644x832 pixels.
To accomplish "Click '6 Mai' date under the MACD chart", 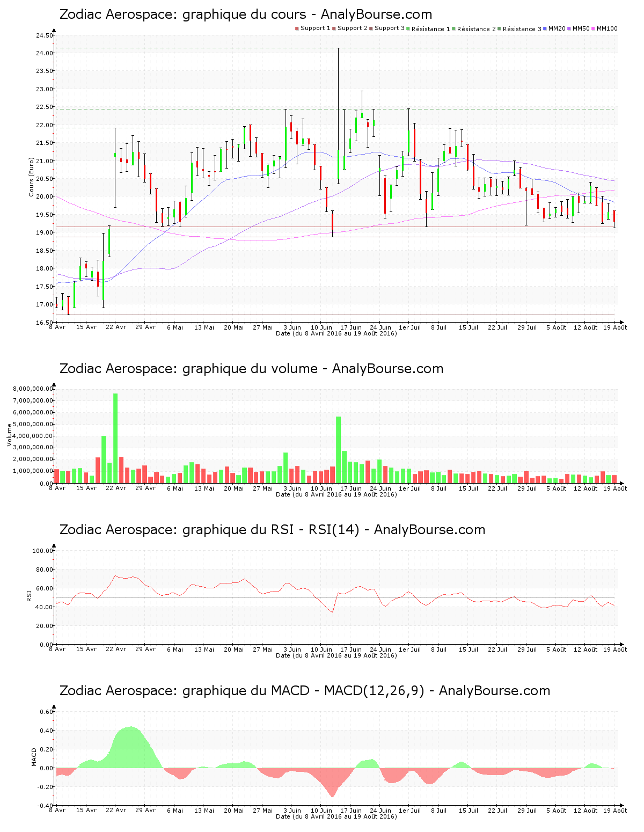I will point(175,810).
